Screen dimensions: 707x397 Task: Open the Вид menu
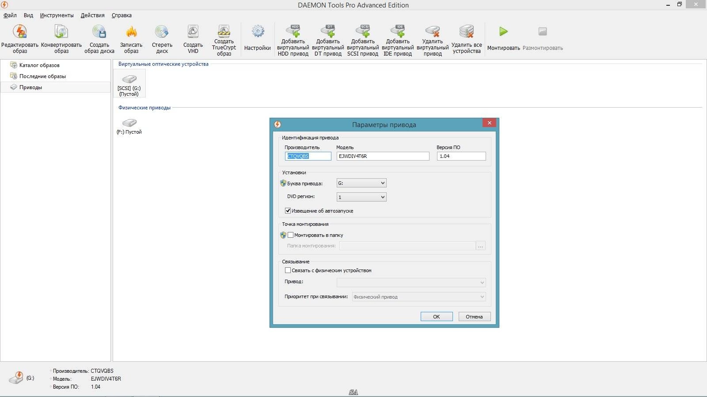click(28, 15)
